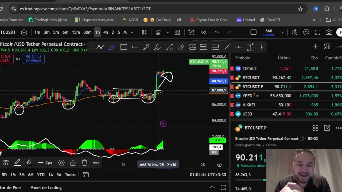Open drawing settings hexagon in floating toolbar
This screenshot has width=342, height=192.
tap(61, 163)
